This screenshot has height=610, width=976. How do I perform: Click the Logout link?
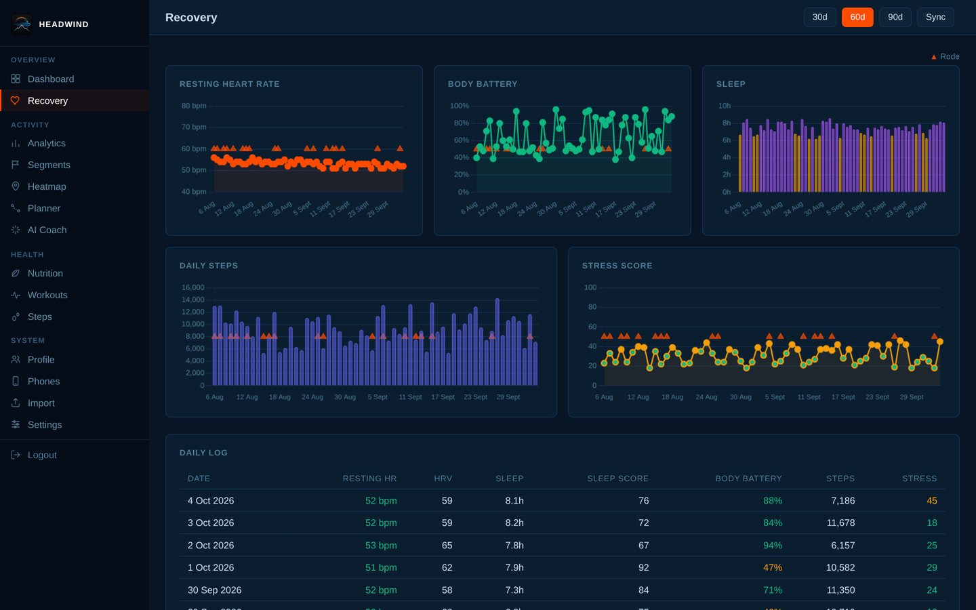point(75,455)
